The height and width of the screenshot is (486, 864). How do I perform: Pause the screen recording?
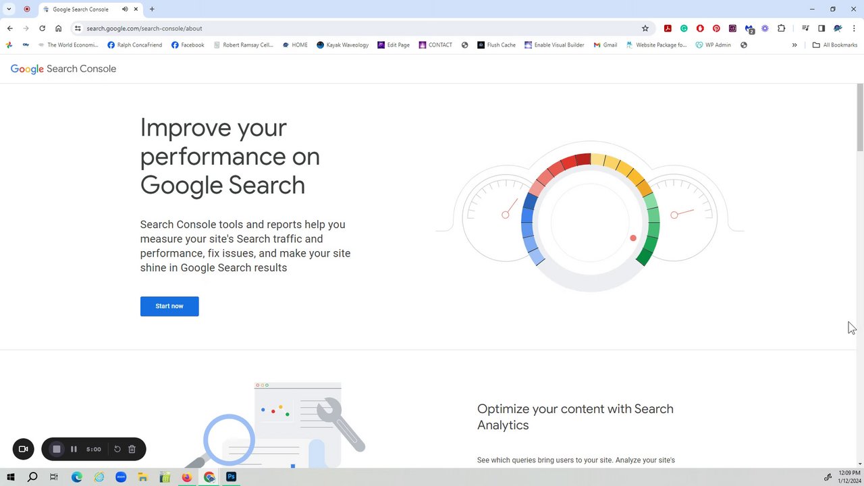pos(74,449)
